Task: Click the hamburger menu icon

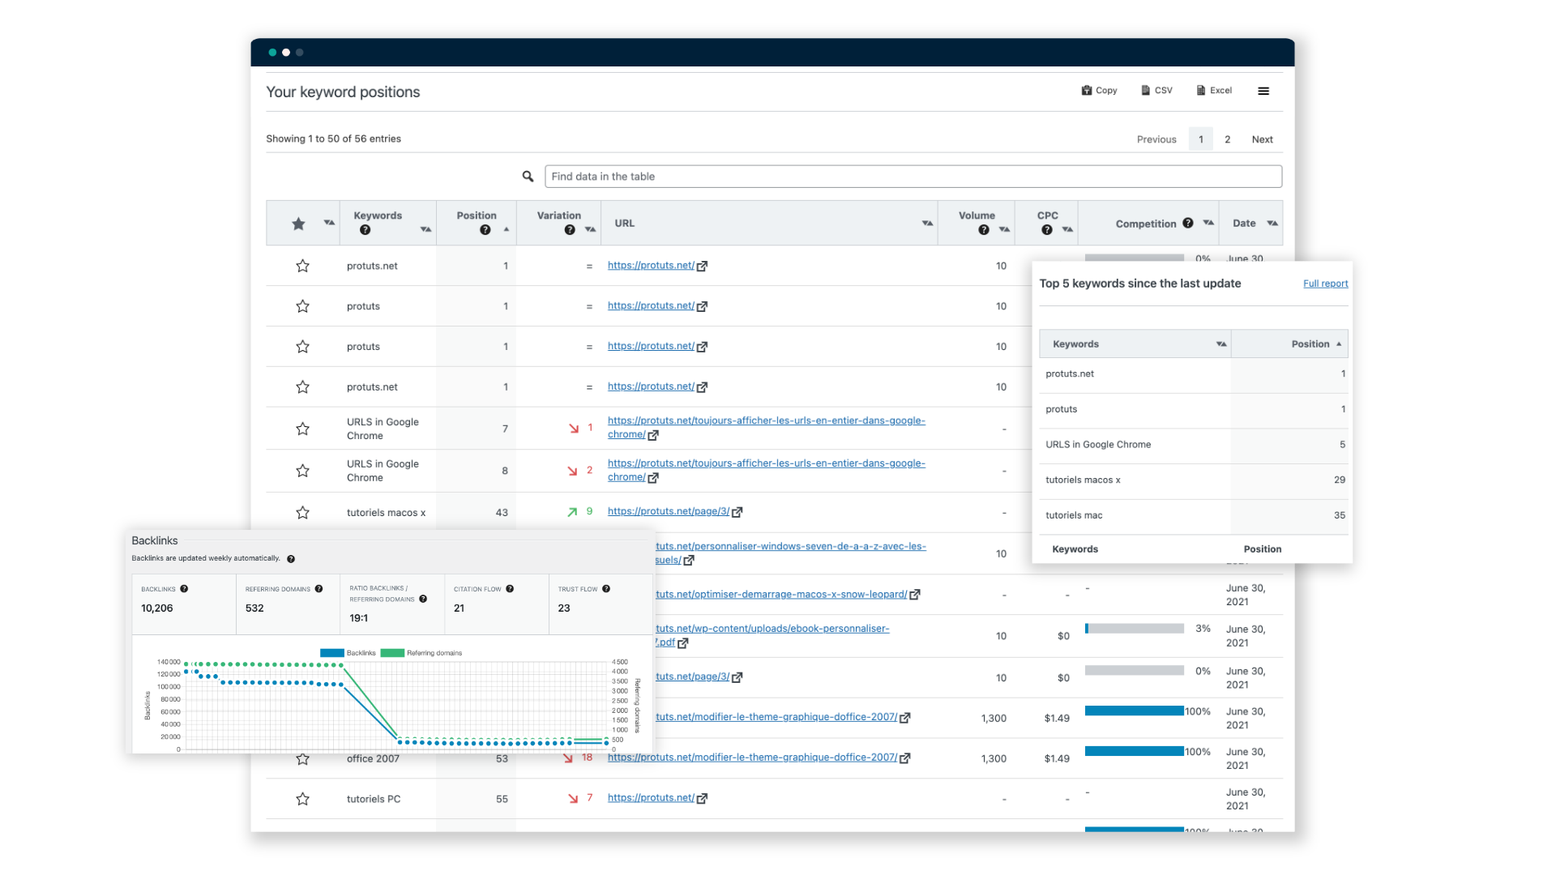Action: [1263, 90]
